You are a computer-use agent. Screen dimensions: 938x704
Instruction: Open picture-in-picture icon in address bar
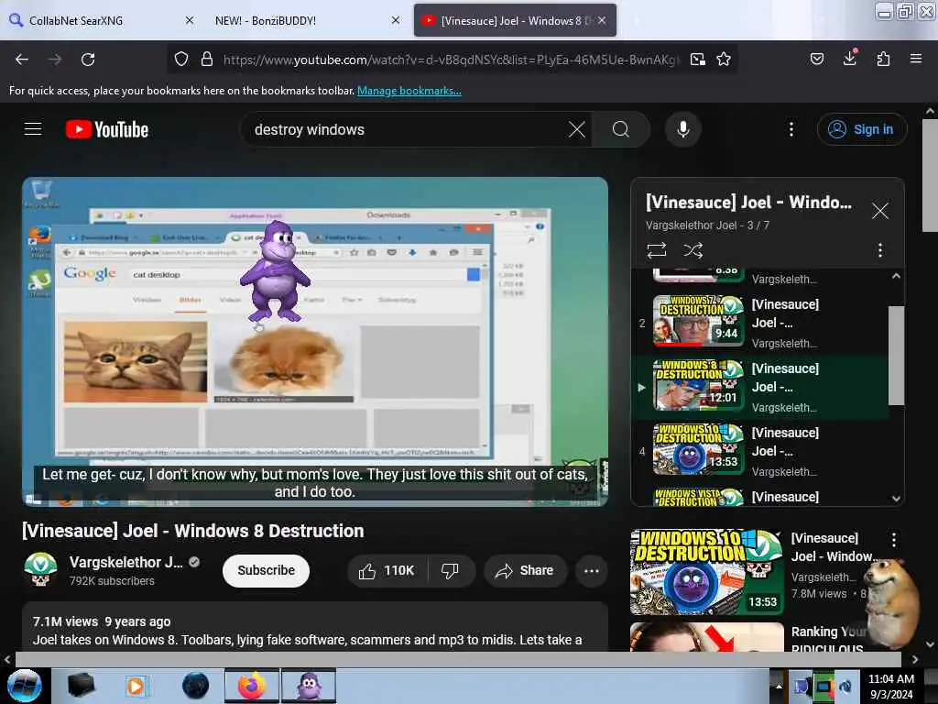[697, 60]
